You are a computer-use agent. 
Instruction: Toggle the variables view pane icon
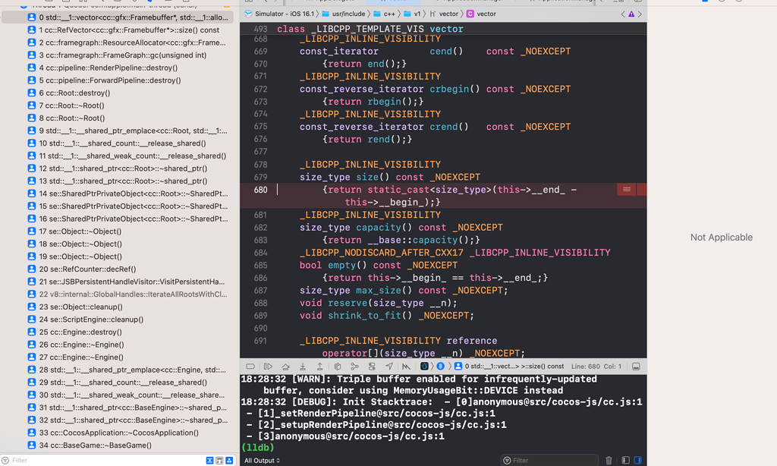[x=624, y=459]
